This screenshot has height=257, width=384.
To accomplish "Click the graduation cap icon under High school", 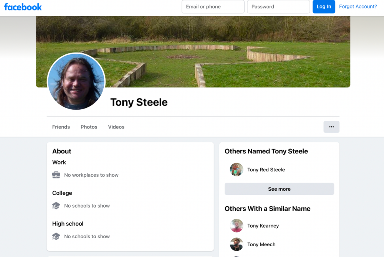I will tap(56, 236).
